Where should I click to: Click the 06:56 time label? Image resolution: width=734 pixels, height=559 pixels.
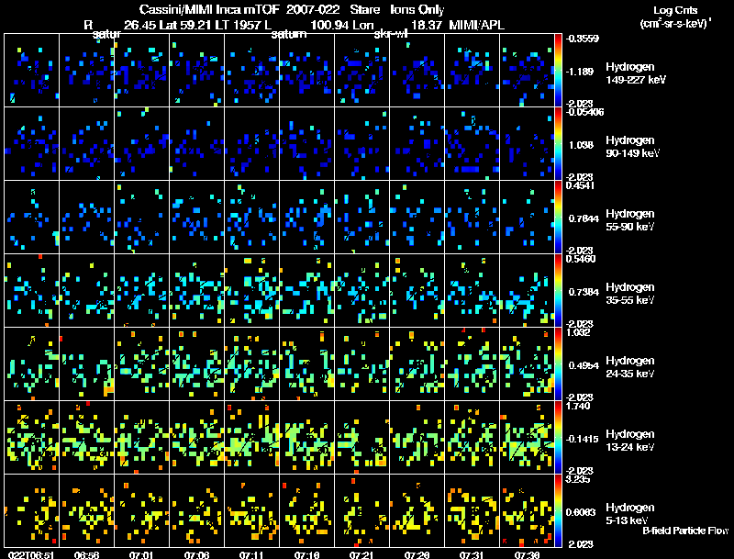click(x=86, y=554)
